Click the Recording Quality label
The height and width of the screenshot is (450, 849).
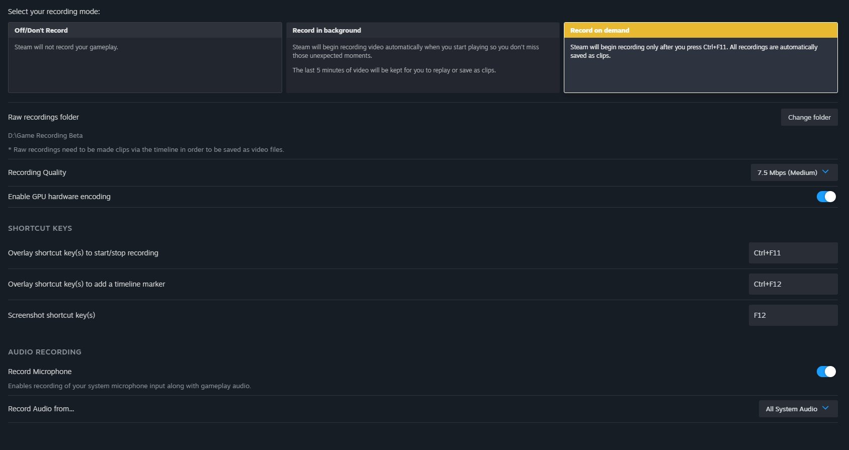tap(37, 172)
